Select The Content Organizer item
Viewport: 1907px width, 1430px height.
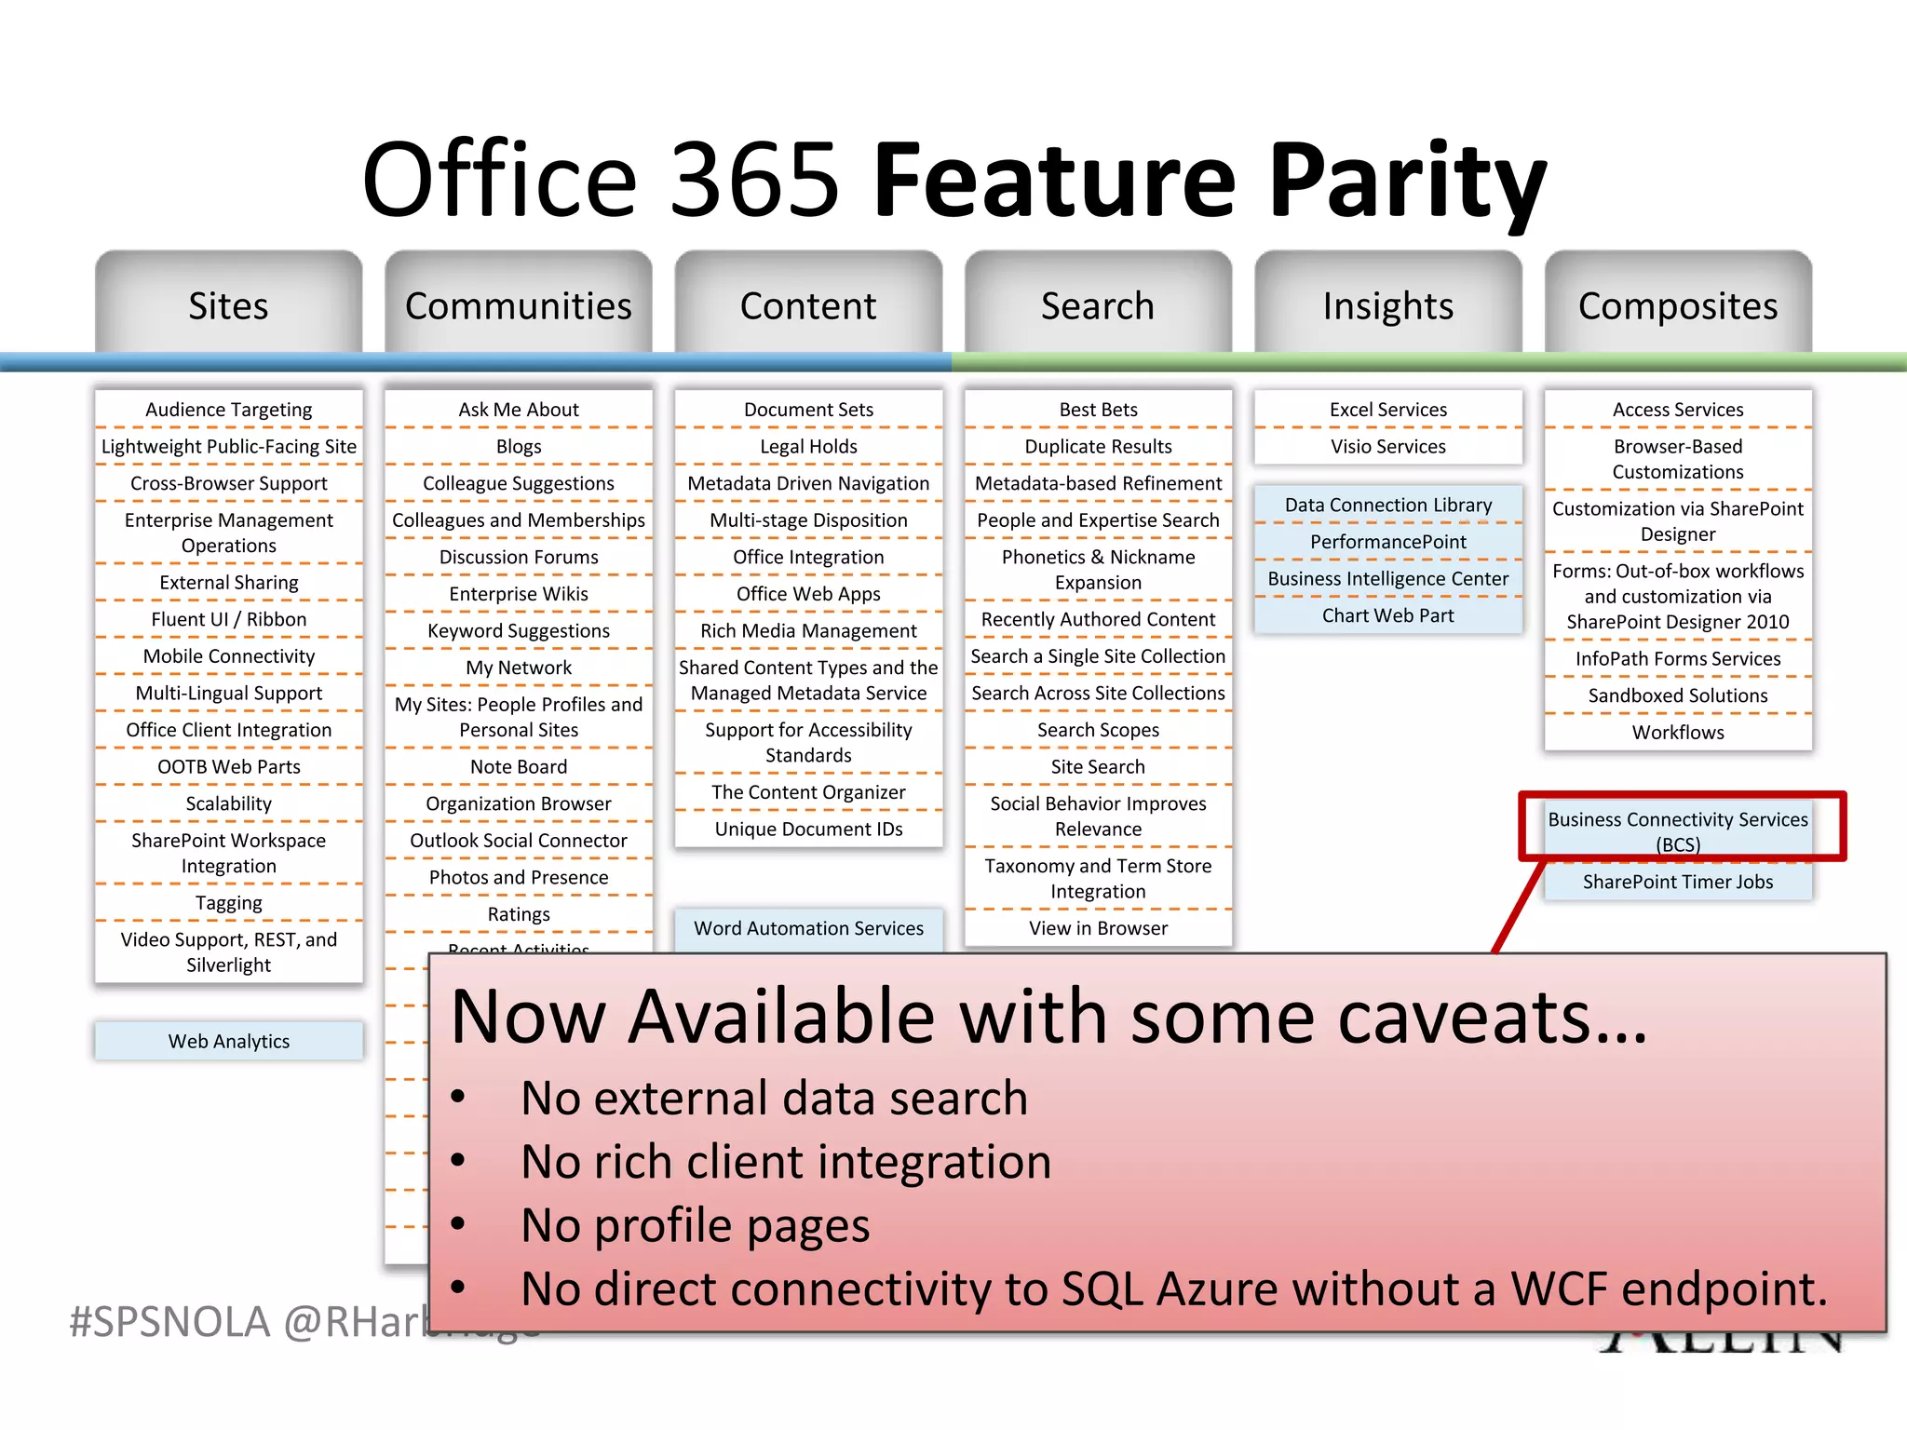pyautogui.click(x=808, y=791)
